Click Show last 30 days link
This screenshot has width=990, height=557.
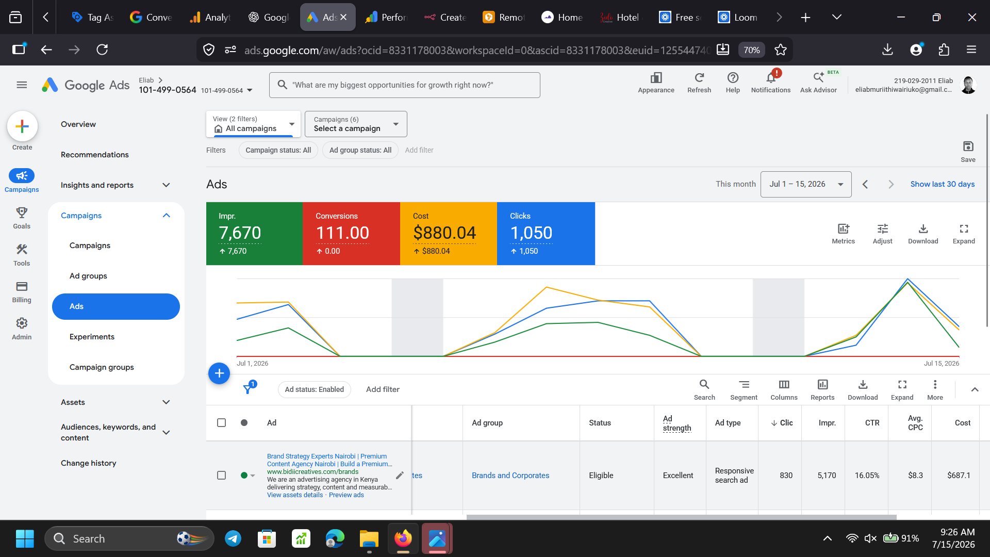(x=942, y=184)
